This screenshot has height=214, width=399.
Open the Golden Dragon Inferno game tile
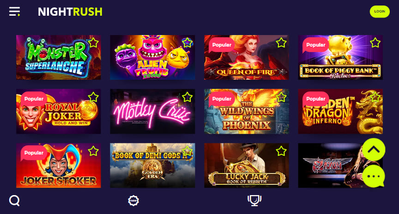[340, 111]
